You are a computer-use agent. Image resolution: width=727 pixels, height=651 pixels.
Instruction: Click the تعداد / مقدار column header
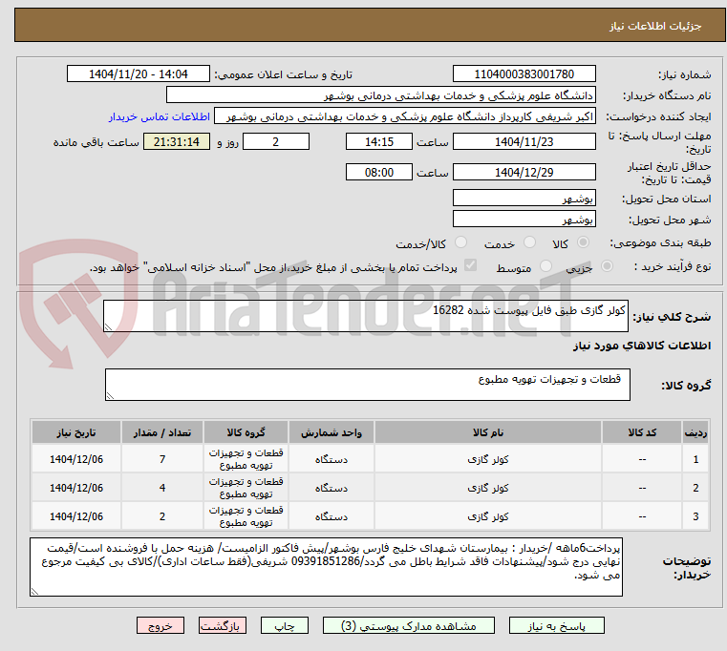point(162,432)
